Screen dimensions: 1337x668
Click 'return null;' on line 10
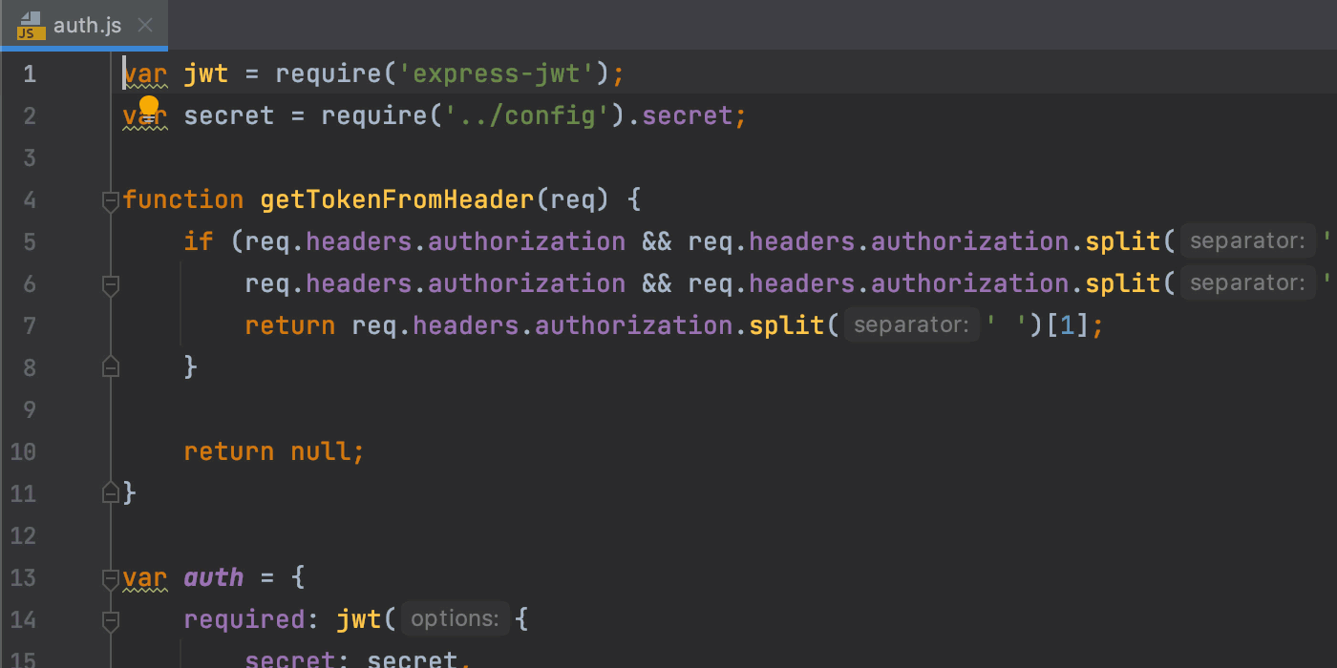[x=275, y=451]
